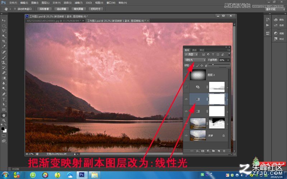Toggle the lock image pixels brush icon
Viewport: 287px width, 179px height.
[197, 66]
